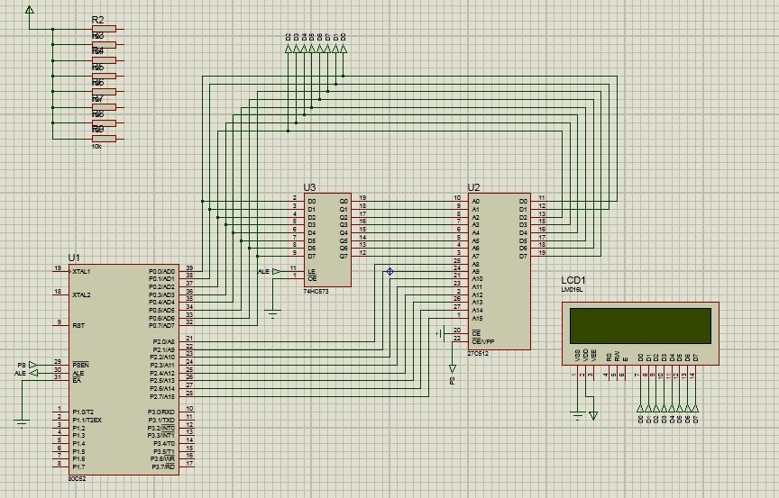
Task: Select the ALE output terminal left of U1
Action: [32, 373]
